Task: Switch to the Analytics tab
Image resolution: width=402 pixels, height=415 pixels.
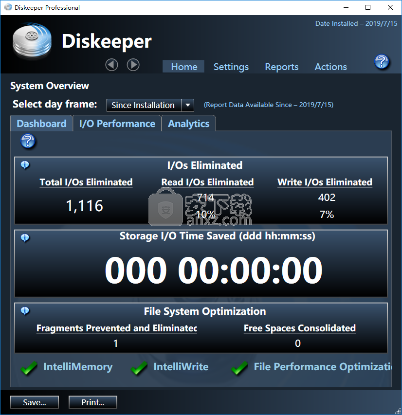Action: (188, 124)
